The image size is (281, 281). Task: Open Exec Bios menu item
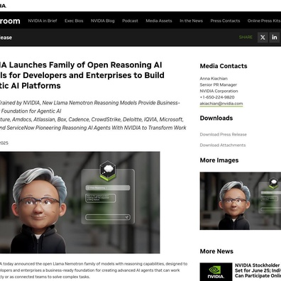pos(74,21)
